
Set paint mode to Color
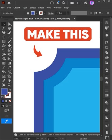click(x=3, y=101)
